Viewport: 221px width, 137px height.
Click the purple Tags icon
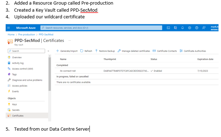(x=9, y=74)
